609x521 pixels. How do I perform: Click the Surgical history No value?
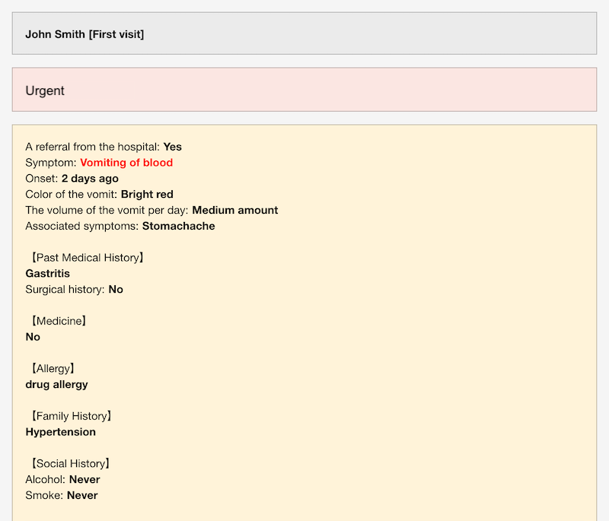click(x=116, y=289)
